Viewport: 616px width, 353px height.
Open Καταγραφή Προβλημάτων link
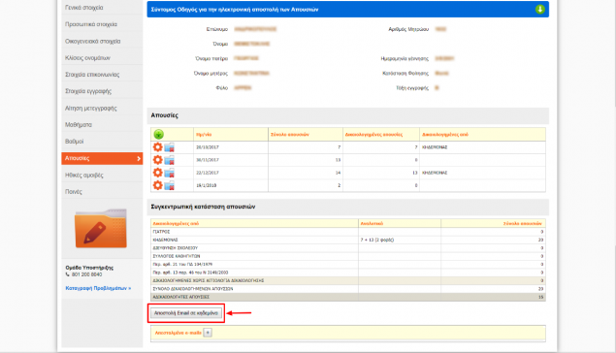(98, 288)
